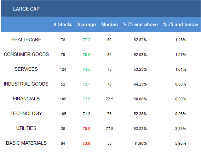201x156 pixels.
Task: Select the HEALTHCARE row label
Action: (26, 39)
